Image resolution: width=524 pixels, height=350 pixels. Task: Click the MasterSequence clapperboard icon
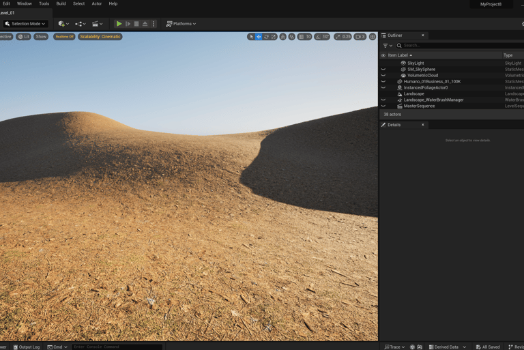click(400, 106)
